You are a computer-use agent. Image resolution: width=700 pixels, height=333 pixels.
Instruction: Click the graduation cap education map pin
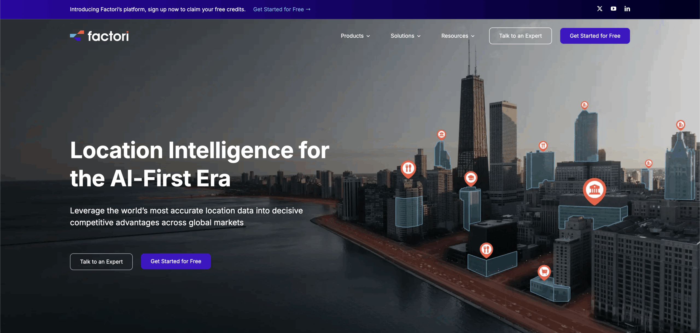pyautogui.click(x=471, y=178)
